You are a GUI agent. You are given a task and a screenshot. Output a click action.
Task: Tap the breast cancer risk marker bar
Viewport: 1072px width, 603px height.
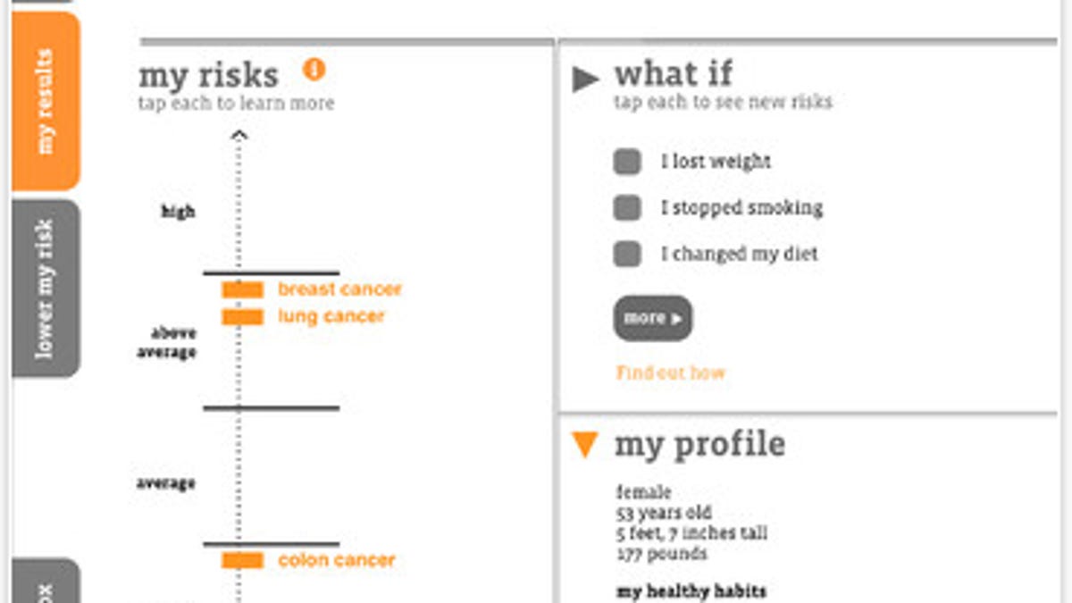point(242,289)
